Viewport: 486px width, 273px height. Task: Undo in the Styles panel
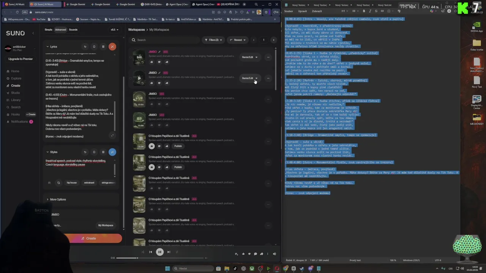point(85,152)
